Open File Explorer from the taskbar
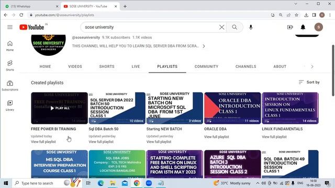Viewport: 335px width, 188px height. pyautogui.click(x=113, y=183)
